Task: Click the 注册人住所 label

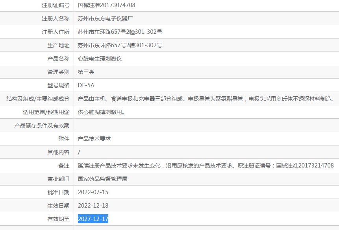Action: [x=56, y=32]
